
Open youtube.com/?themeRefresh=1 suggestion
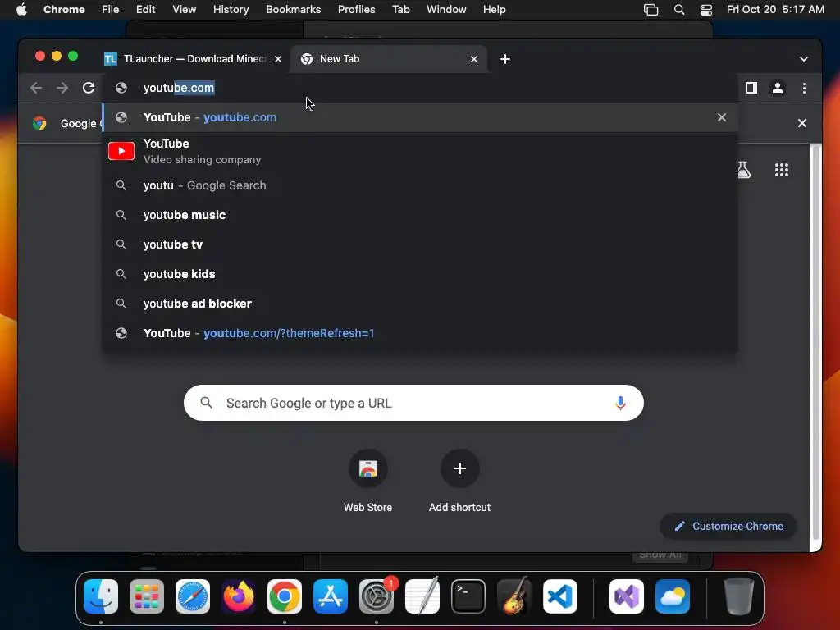pyautogui.click(x=420, y=333)
